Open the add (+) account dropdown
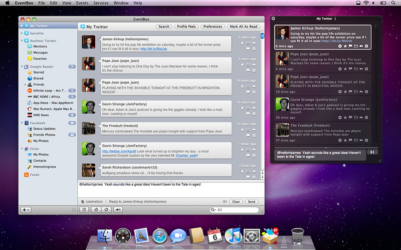This screenshot has width=401, height=250. 26,209
